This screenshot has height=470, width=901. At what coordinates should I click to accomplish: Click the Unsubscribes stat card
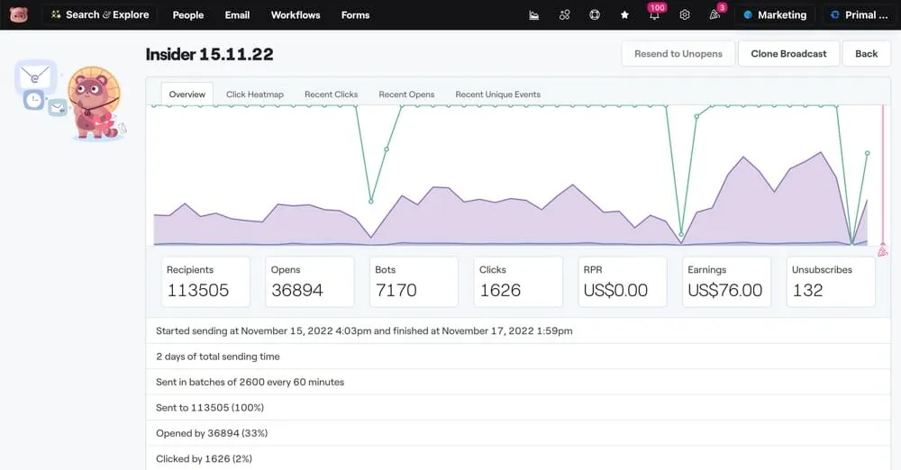(830, 282)
